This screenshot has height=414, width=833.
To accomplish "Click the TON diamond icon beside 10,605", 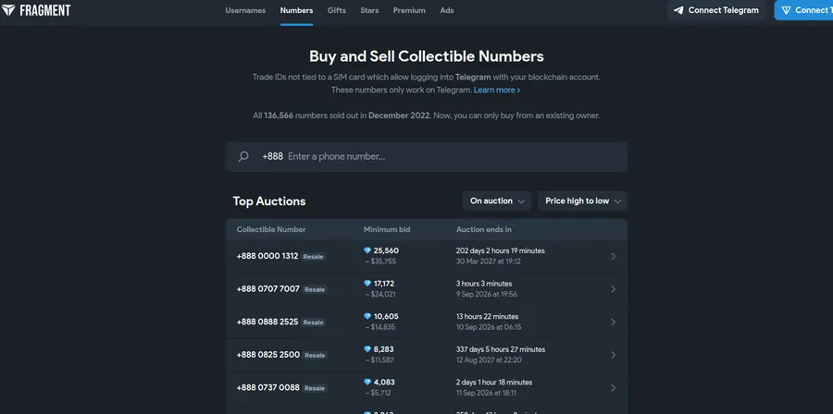I will [x=367, y=316].
